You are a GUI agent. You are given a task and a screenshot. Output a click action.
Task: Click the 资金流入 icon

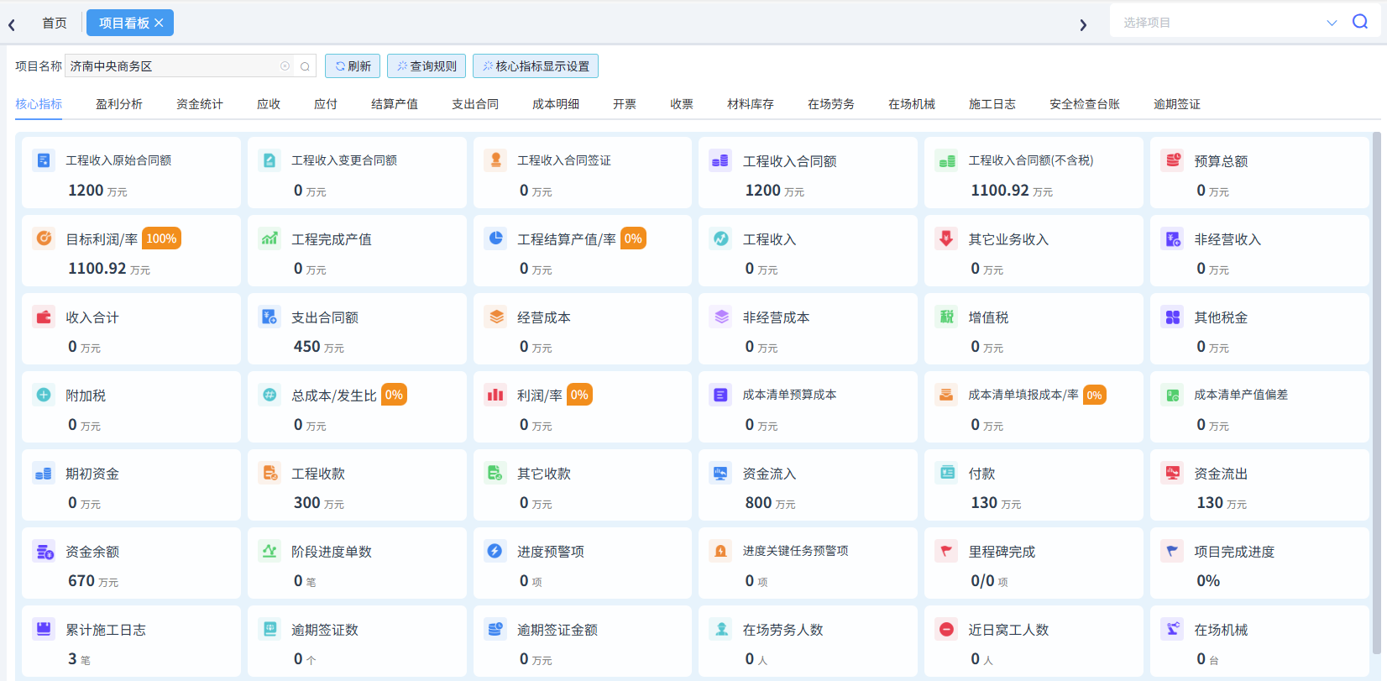[720, 473]
